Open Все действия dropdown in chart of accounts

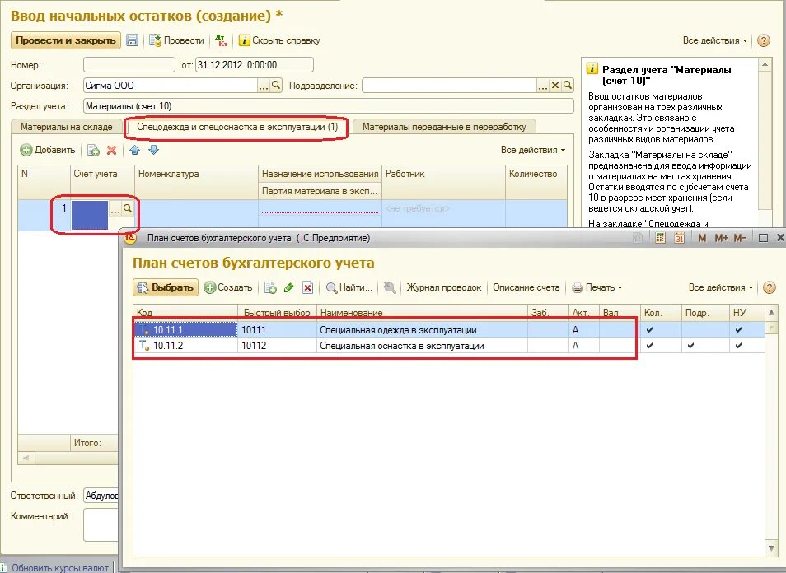click(721, 287)
